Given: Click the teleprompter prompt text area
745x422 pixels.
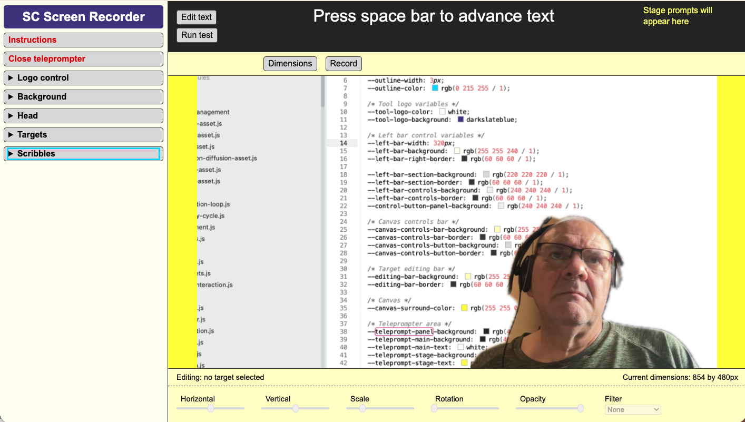Looking at the screenshot, I should (x=433, y=16).
